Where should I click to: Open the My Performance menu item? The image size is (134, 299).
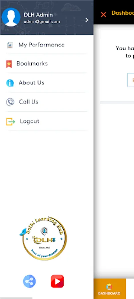coord(47,45)
